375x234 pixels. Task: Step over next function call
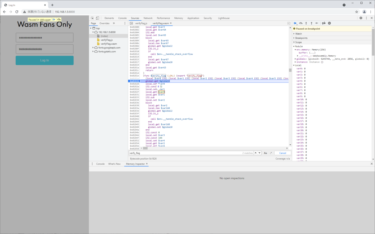(301, 23)
